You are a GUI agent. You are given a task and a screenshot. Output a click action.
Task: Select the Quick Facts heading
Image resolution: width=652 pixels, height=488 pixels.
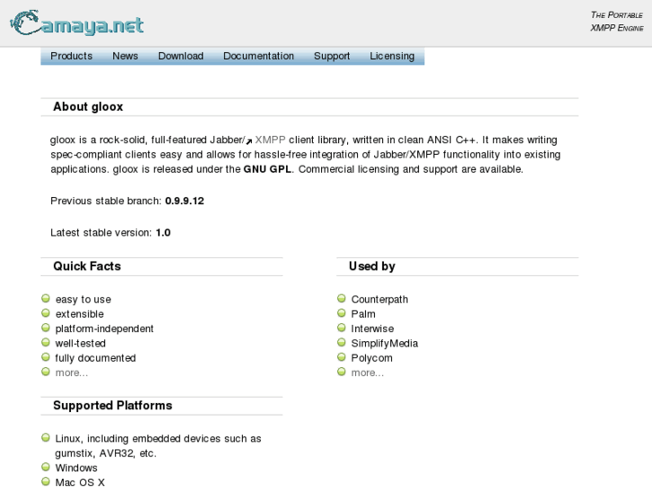[87, 266]
